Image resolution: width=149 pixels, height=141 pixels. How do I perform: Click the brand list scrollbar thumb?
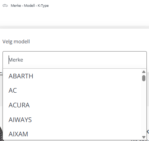tap(144, 78)
